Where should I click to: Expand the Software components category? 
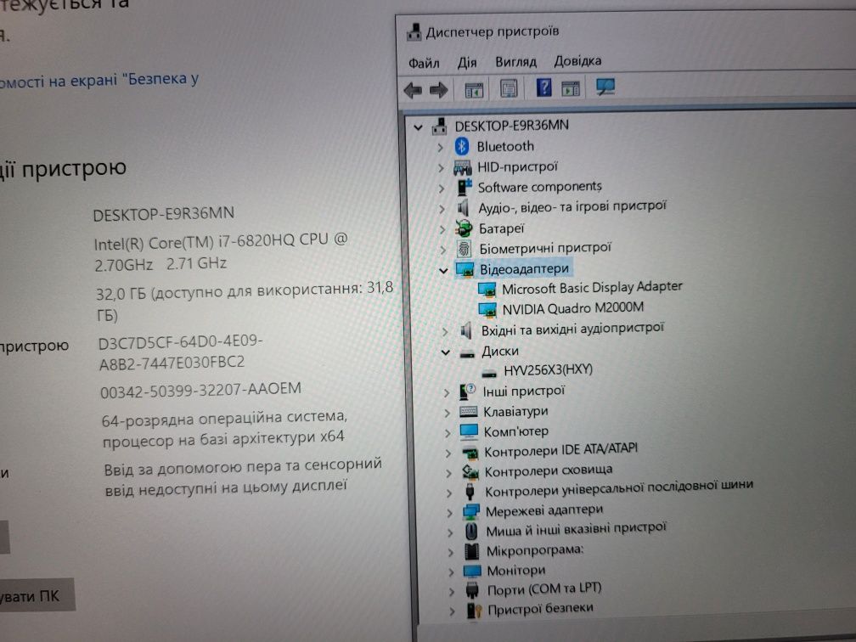(441, 189)
